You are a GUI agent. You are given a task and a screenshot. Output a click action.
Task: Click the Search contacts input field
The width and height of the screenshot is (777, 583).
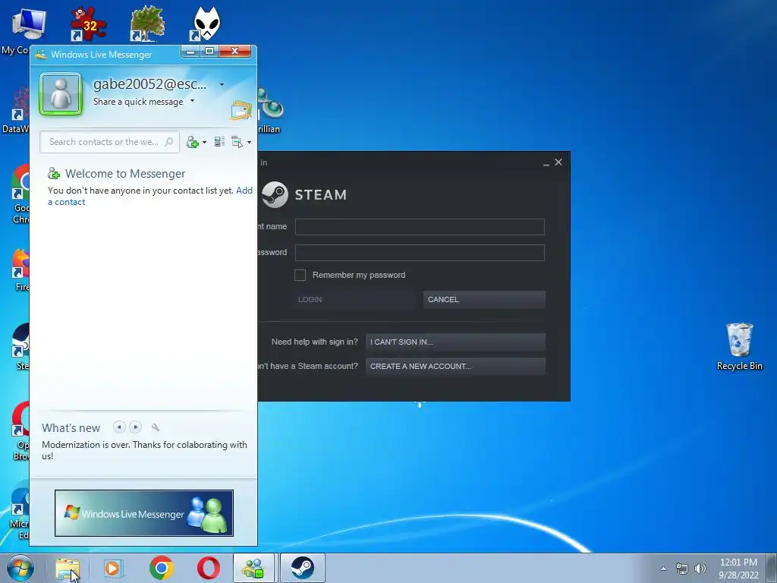coord(109,142)
